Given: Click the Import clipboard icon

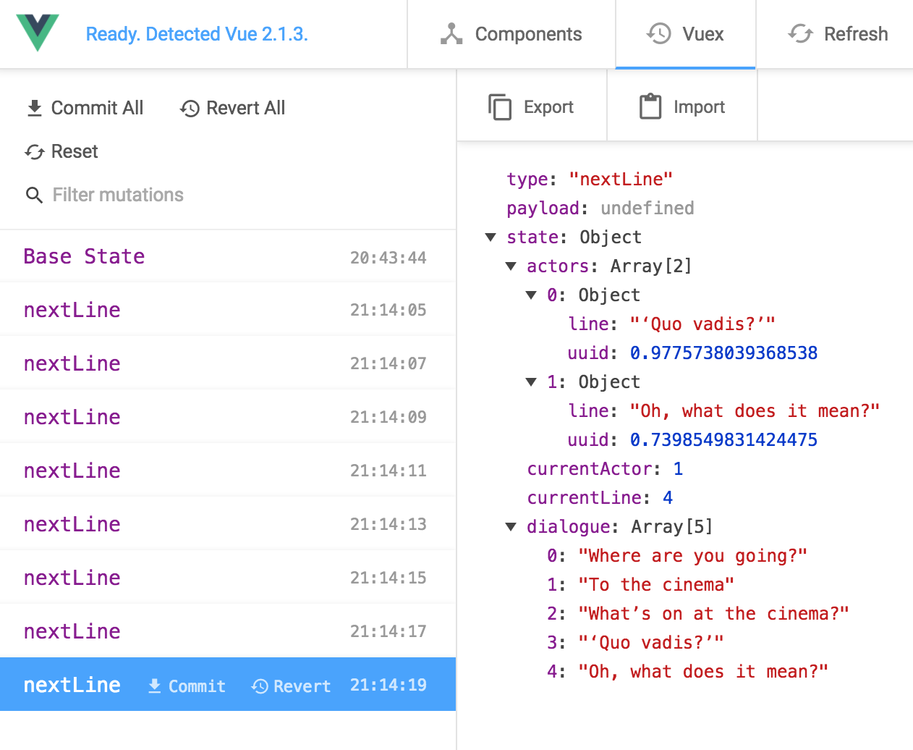Looking at the screenshot, I should coord(650,107).
